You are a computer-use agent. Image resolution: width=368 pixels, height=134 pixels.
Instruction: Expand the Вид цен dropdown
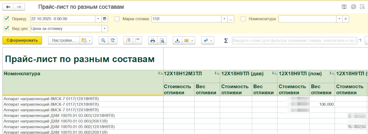pyautogui.click(x=105, y=29)
